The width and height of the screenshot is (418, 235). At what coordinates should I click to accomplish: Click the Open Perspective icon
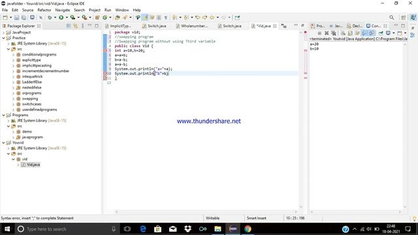point(404,18)
